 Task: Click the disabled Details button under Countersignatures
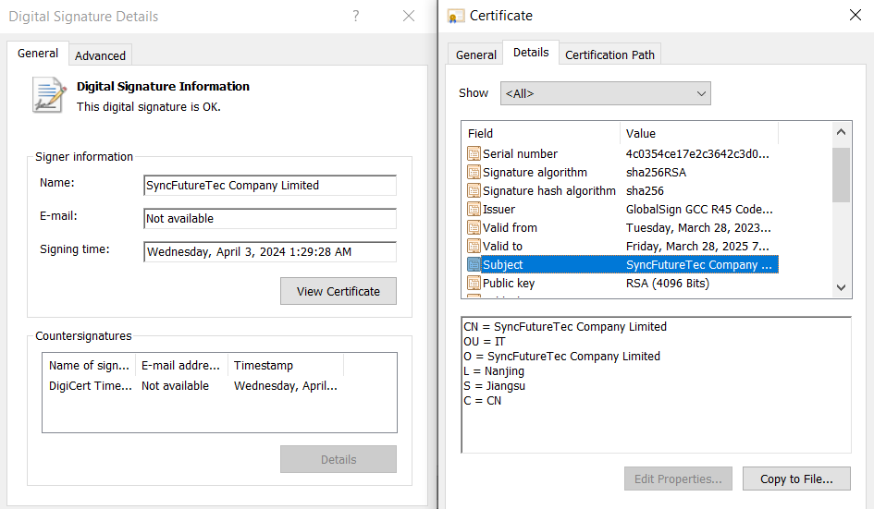pos(339,459)
